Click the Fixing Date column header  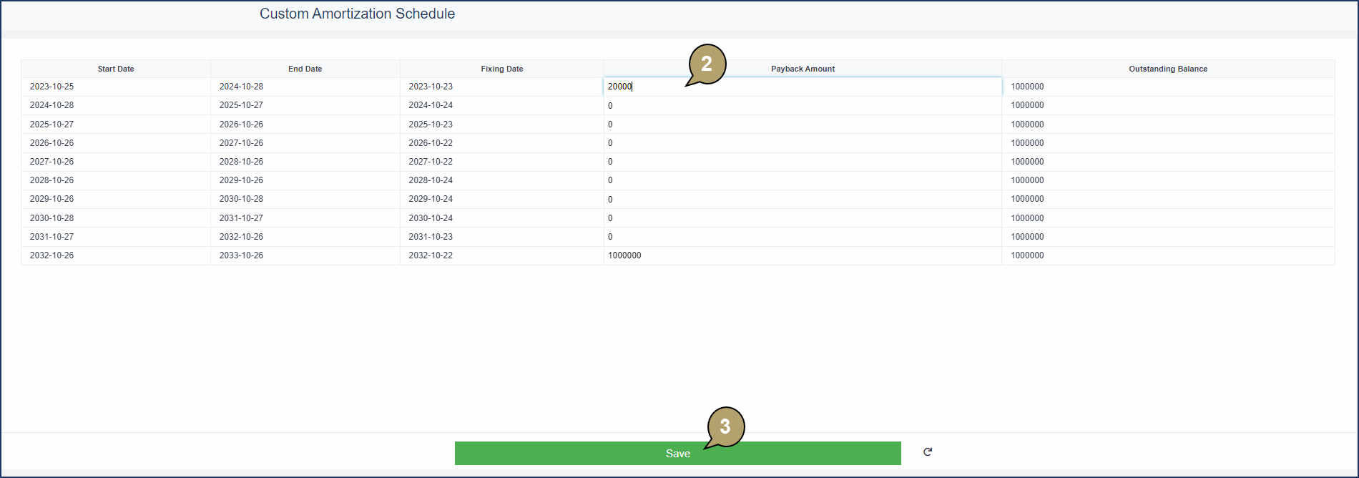(501, 69)
